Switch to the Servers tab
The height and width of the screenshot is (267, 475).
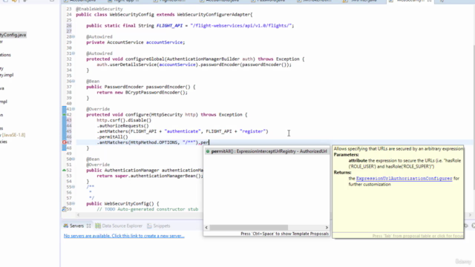coord(76,225)
